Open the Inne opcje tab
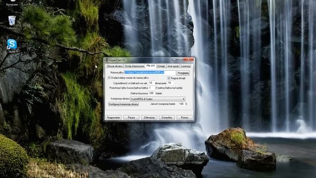The image size is (316, 178). coord(173,66)
